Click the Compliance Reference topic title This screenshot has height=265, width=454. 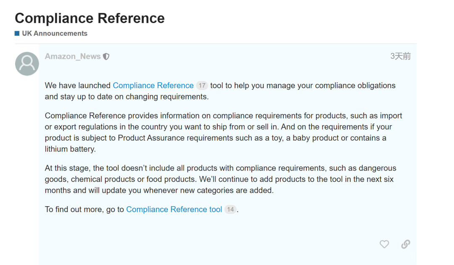point(90,18)
